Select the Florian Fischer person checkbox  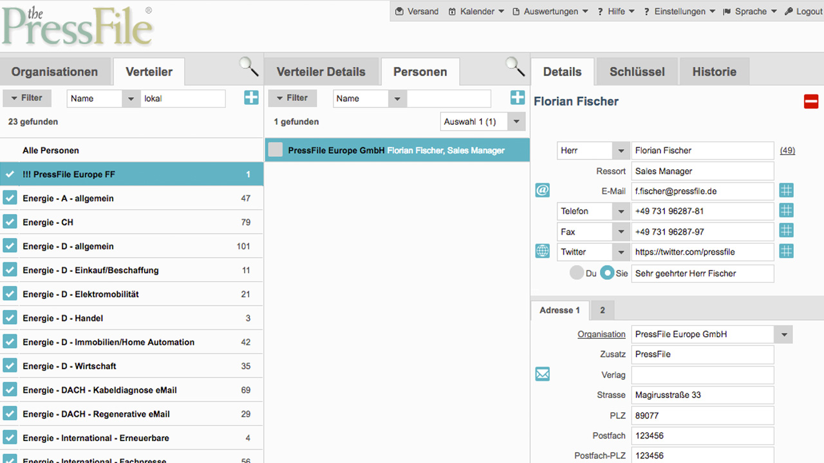coord(276,150)
